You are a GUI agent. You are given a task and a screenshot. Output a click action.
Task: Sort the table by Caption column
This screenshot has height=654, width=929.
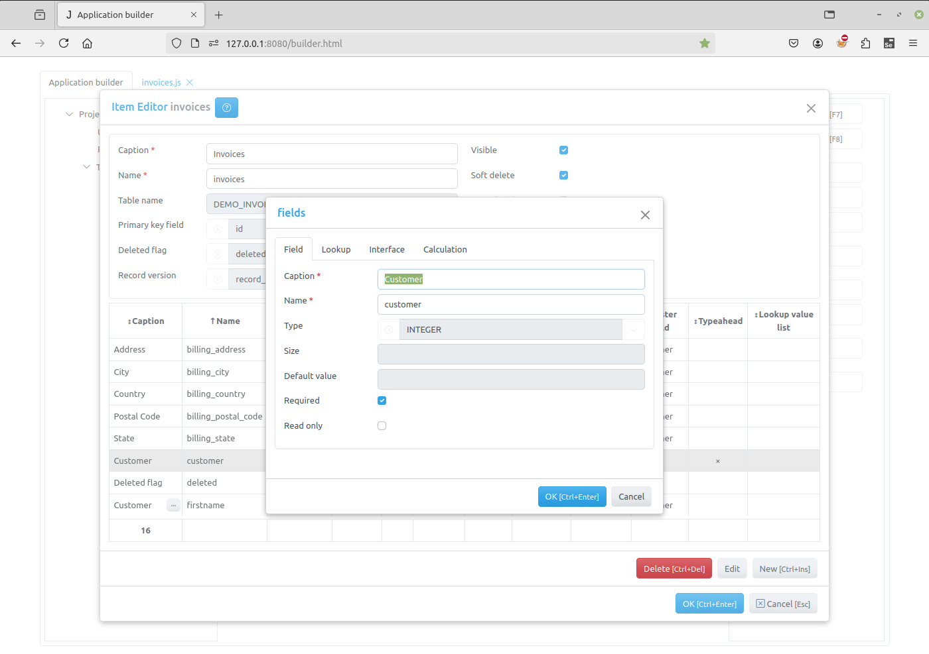(x=146, y=321)
